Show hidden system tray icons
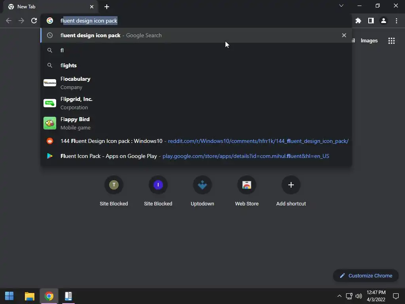This screenshot has height=304, width=405. tap(339, 296)
